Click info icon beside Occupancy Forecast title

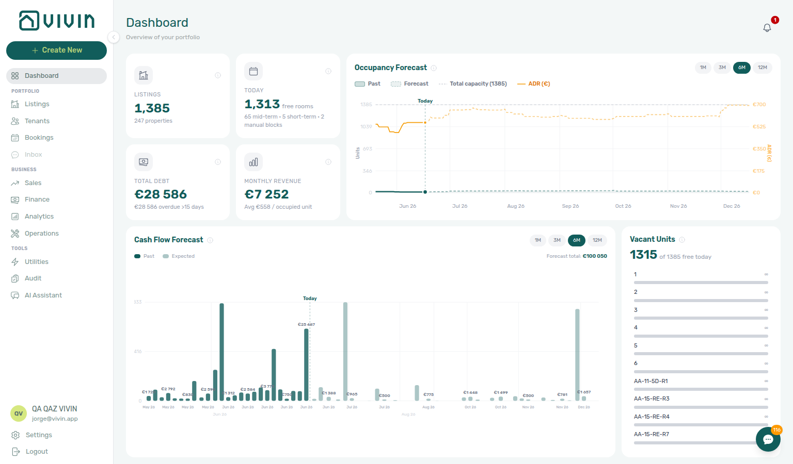(x=434, y=68)
